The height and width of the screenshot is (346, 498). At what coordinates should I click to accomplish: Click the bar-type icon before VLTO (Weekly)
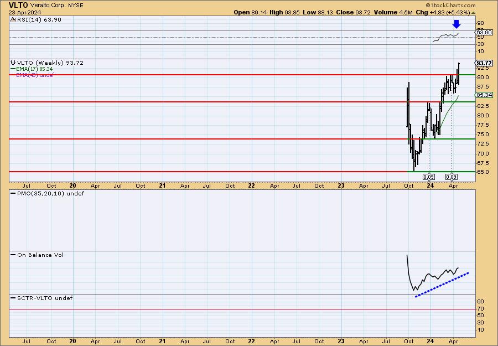[x=13, y=63]
